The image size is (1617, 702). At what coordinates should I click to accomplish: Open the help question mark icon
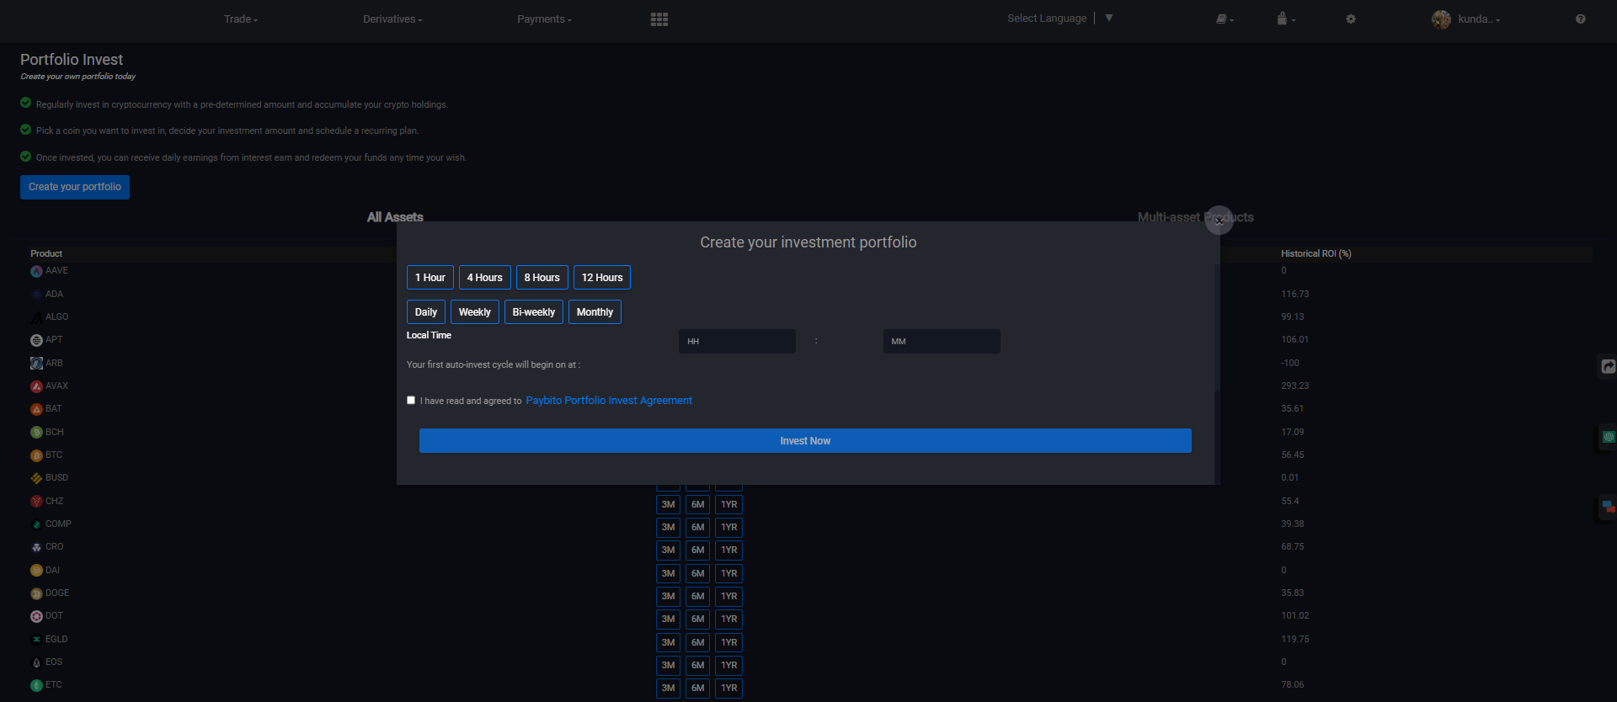point(1580,19)
